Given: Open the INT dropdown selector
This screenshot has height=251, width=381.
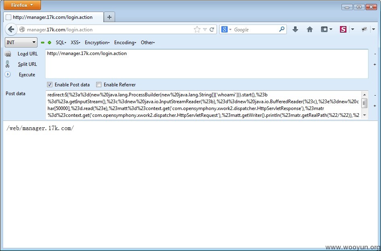Looking at the screenshot, I should tap(21, 43).
